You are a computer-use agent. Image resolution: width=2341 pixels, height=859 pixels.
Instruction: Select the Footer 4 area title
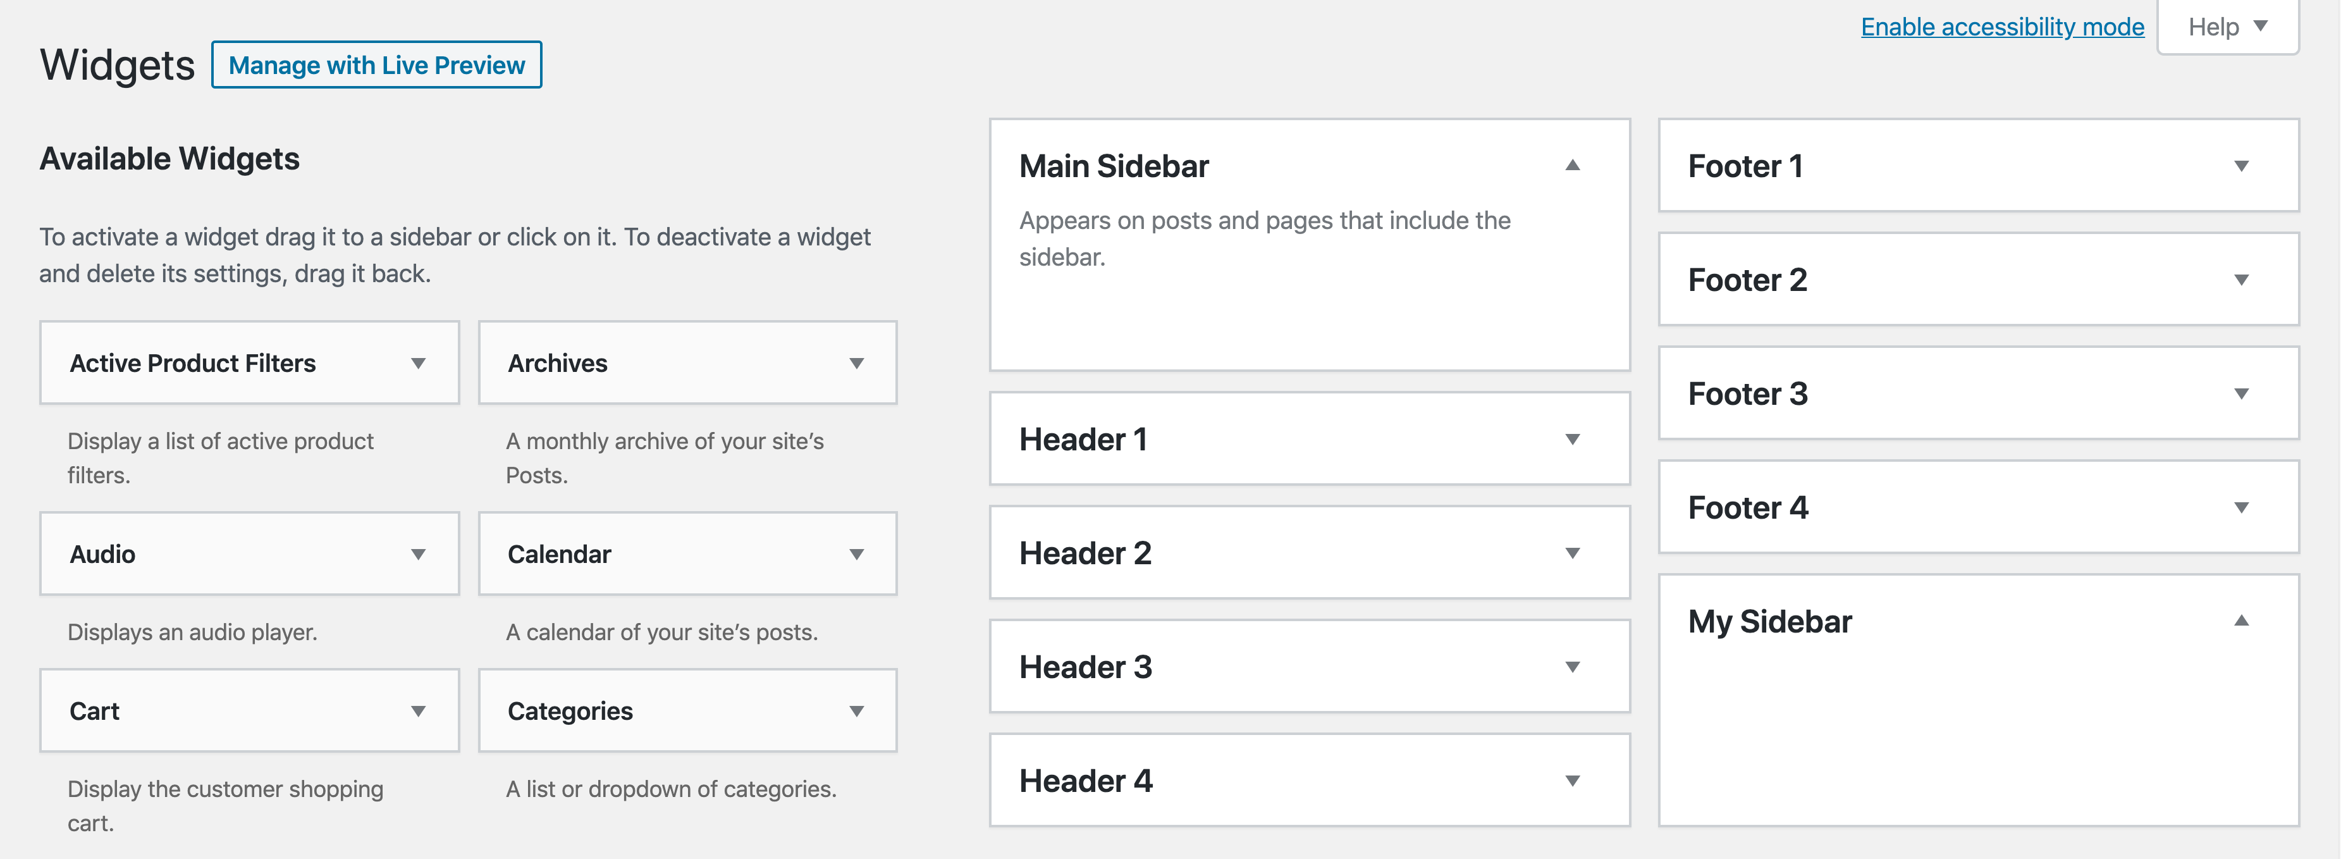pos(1748,507)
